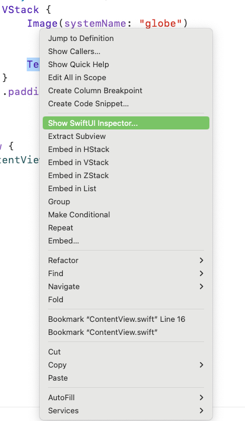Select Embed in HStack
The height and width of the screenshot is (421, 245).
pyautogui.click(x=126, y=149)
